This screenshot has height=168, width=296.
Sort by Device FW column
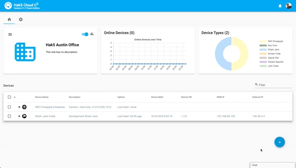(x=186, y=97)
